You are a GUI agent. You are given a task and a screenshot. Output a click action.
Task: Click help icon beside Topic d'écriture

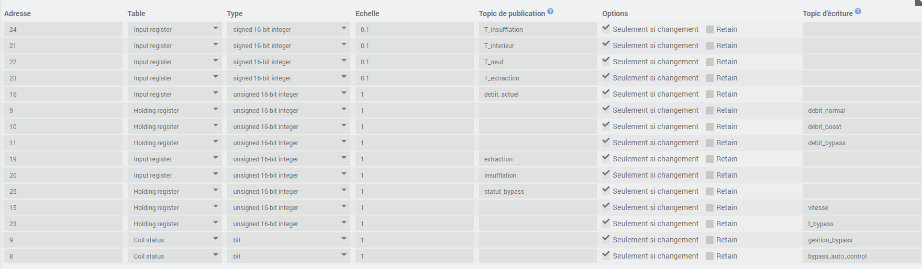(858, 11)
